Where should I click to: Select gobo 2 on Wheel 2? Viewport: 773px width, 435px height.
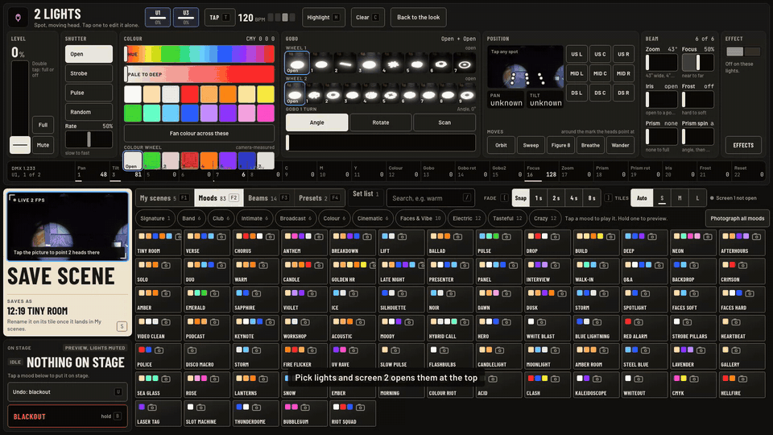333,93
